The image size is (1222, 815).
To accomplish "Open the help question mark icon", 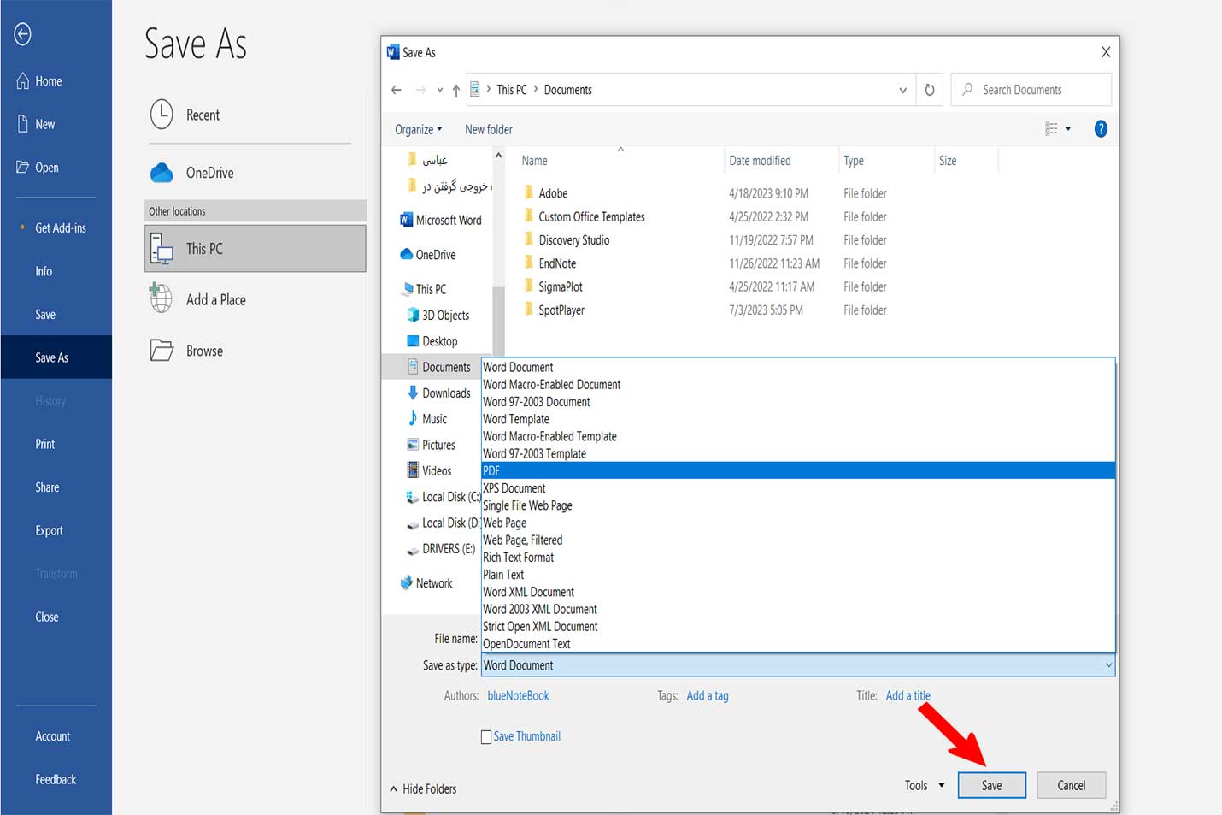I will coord(1101,129).
